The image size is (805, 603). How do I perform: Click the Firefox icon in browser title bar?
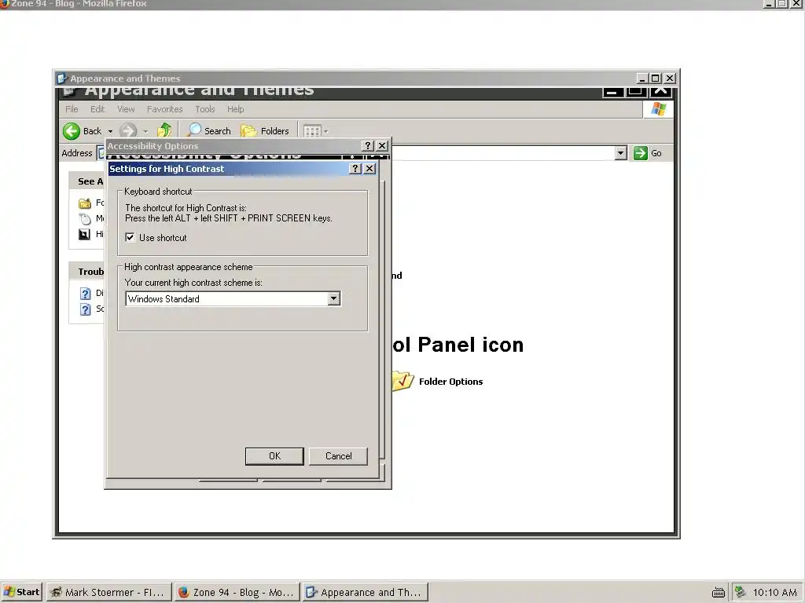click(4, 4)
